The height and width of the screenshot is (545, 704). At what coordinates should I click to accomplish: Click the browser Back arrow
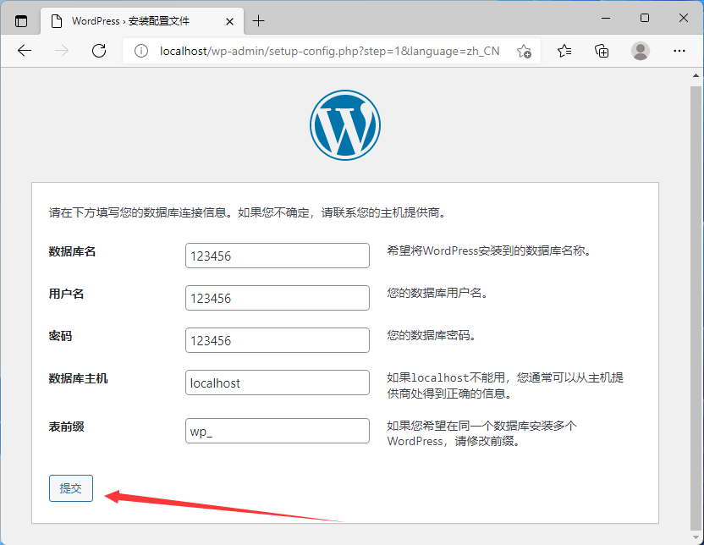coord(25,51)
